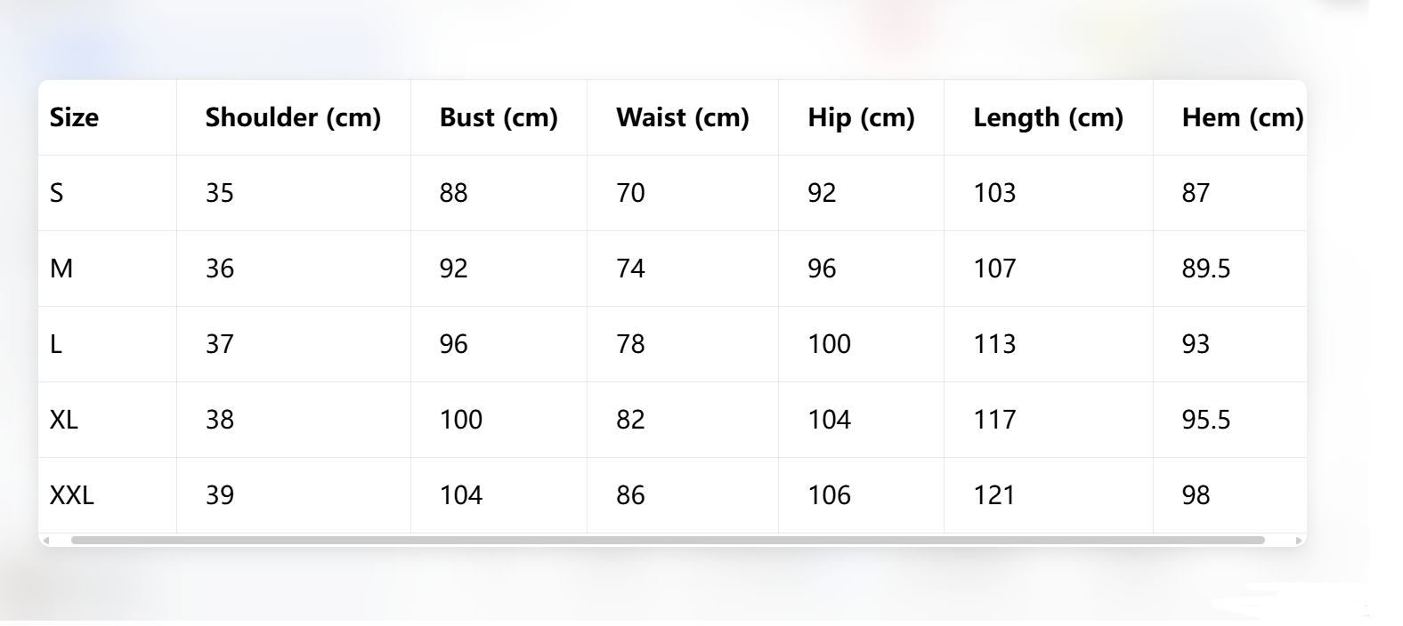The width and height of the screenshot is (1403, 626).
Task: Click the Hem (cm) column header
Action: click(x=1242, y=116)
